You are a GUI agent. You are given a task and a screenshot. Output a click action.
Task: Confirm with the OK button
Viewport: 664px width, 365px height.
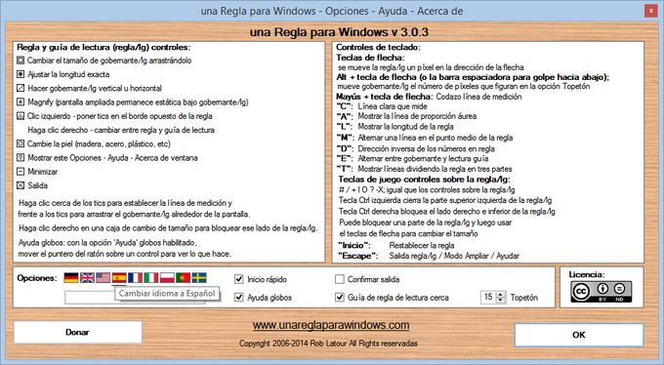[x=579, y=335]
